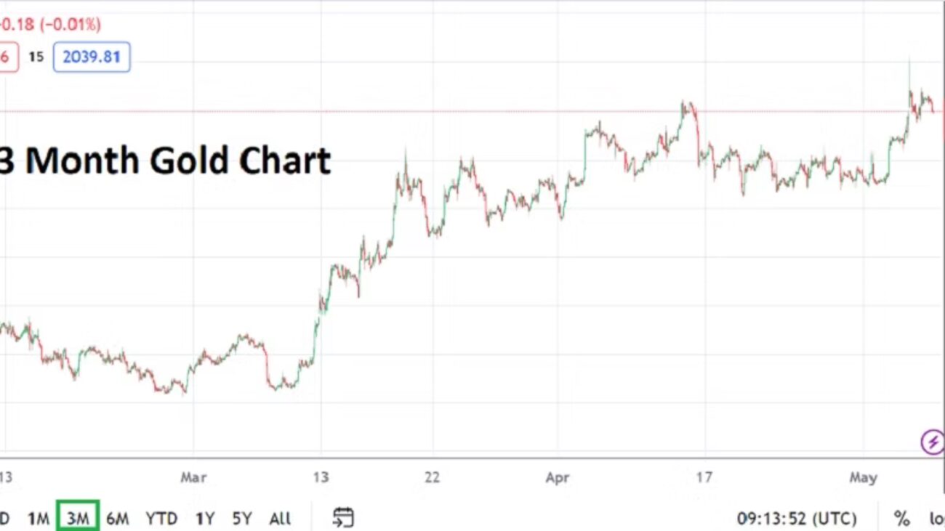Click the Apr label on time axis

point(558,477)
